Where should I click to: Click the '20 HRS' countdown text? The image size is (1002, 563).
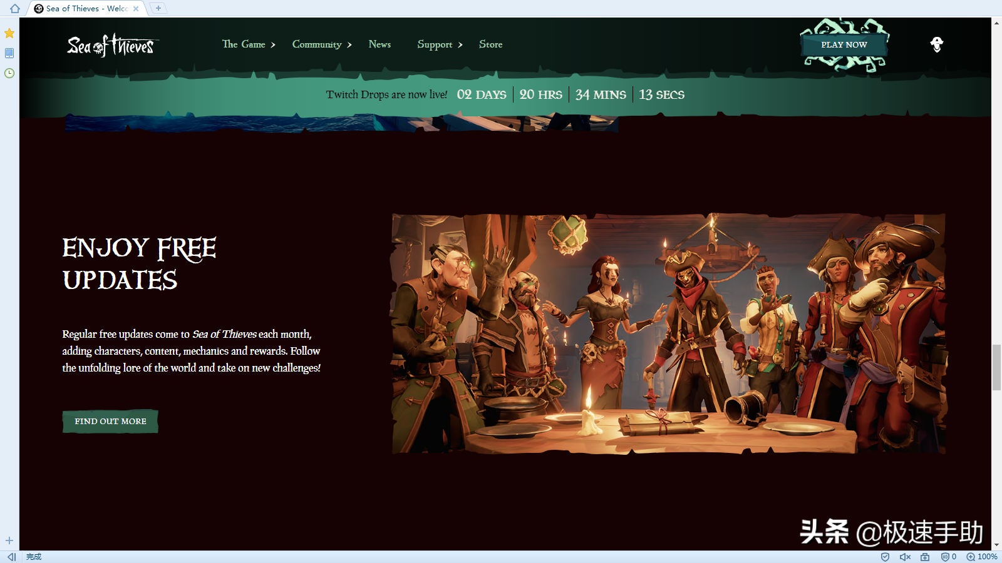(541, 94)
